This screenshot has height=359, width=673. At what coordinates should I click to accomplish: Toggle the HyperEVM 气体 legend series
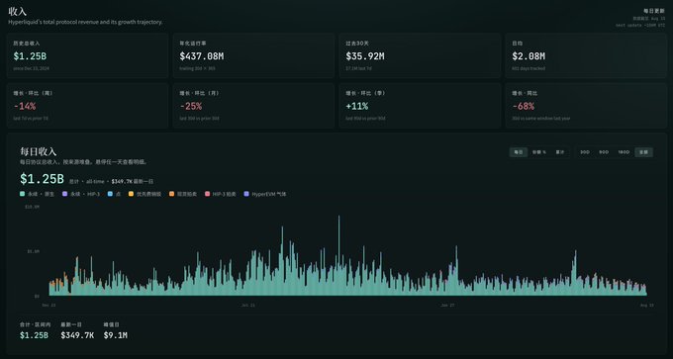(265, 194)
